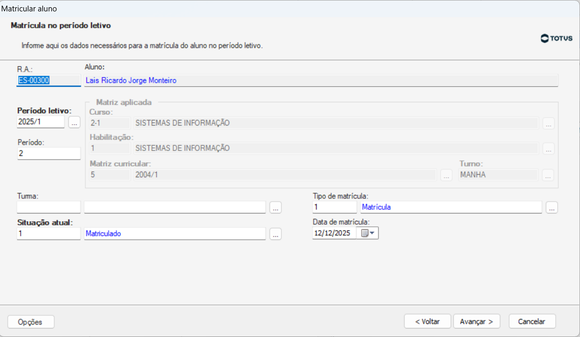580x337 pixels.
Task: Open the Situação atual lookup button
Action: tap(276, 234)
